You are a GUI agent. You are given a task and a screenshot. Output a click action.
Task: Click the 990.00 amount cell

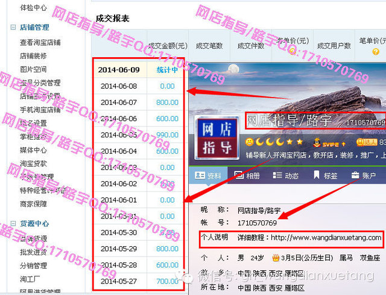point(168,135)
